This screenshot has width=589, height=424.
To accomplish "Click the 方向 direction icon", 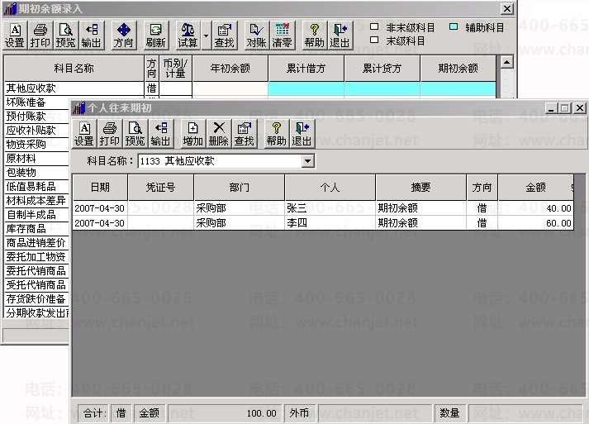I will 124,36.
